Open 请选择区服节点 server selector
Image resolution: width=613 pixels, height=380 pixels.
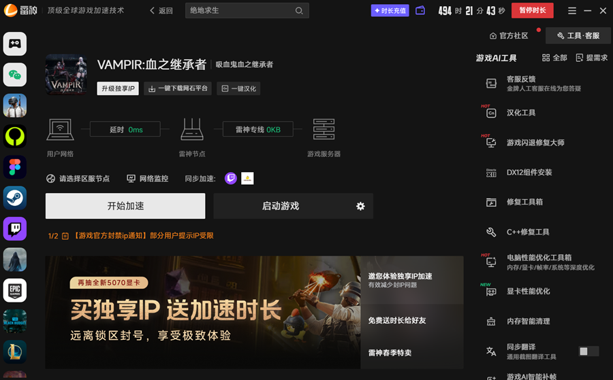[78, 179]
